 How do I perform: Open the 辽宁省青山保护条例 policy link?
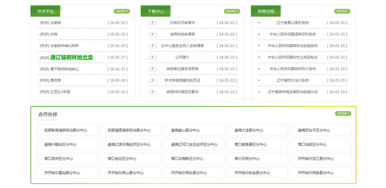(292, 23)
